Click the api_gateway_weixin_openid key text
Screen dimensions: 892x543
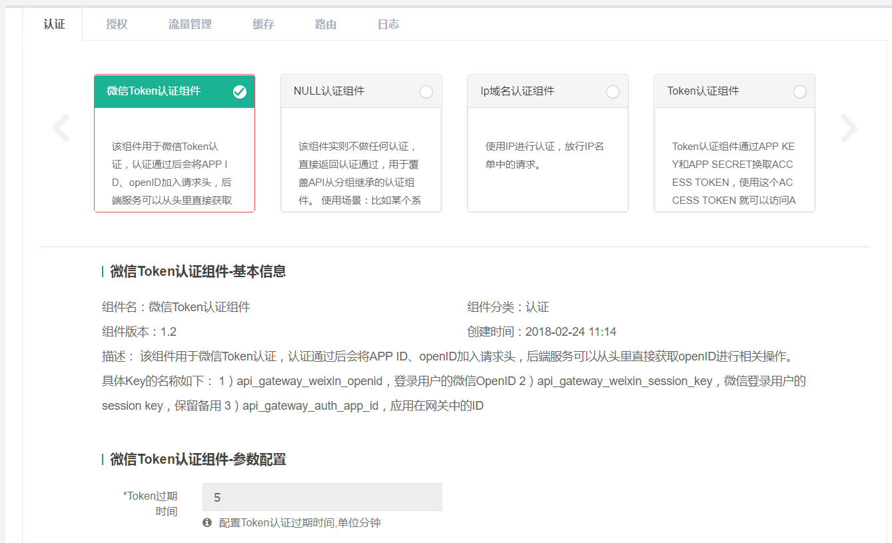[310, 381]
